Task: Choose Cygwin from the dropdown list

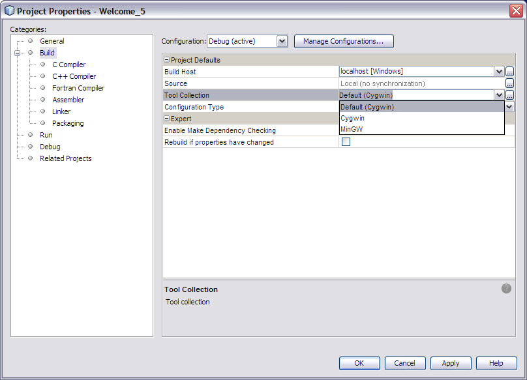Action: coord(352,118)
